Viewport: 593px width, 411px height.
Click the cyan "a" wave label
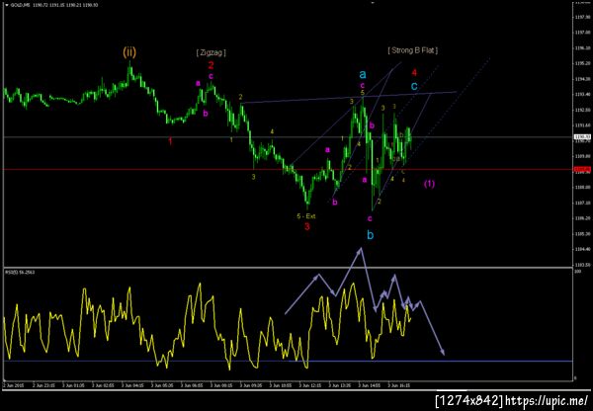click(x=363, y=74)
